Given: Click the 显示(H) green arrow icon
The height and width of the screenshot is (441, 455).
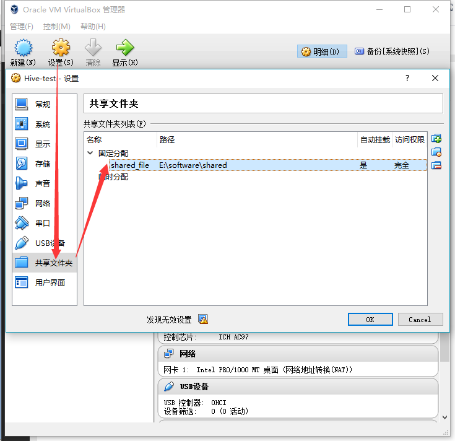Looking at the screenshot, I should pos(125,47).
